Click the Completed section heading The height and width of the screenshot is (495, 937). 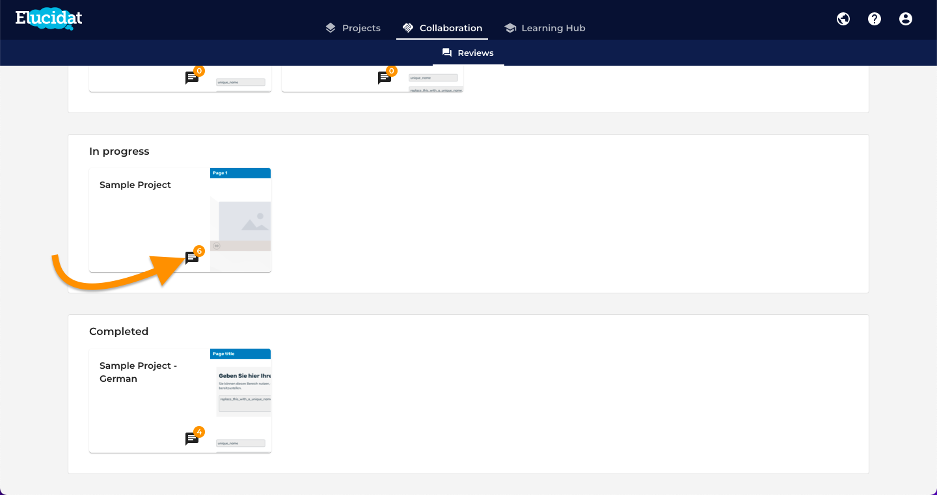tap(118, 332)
